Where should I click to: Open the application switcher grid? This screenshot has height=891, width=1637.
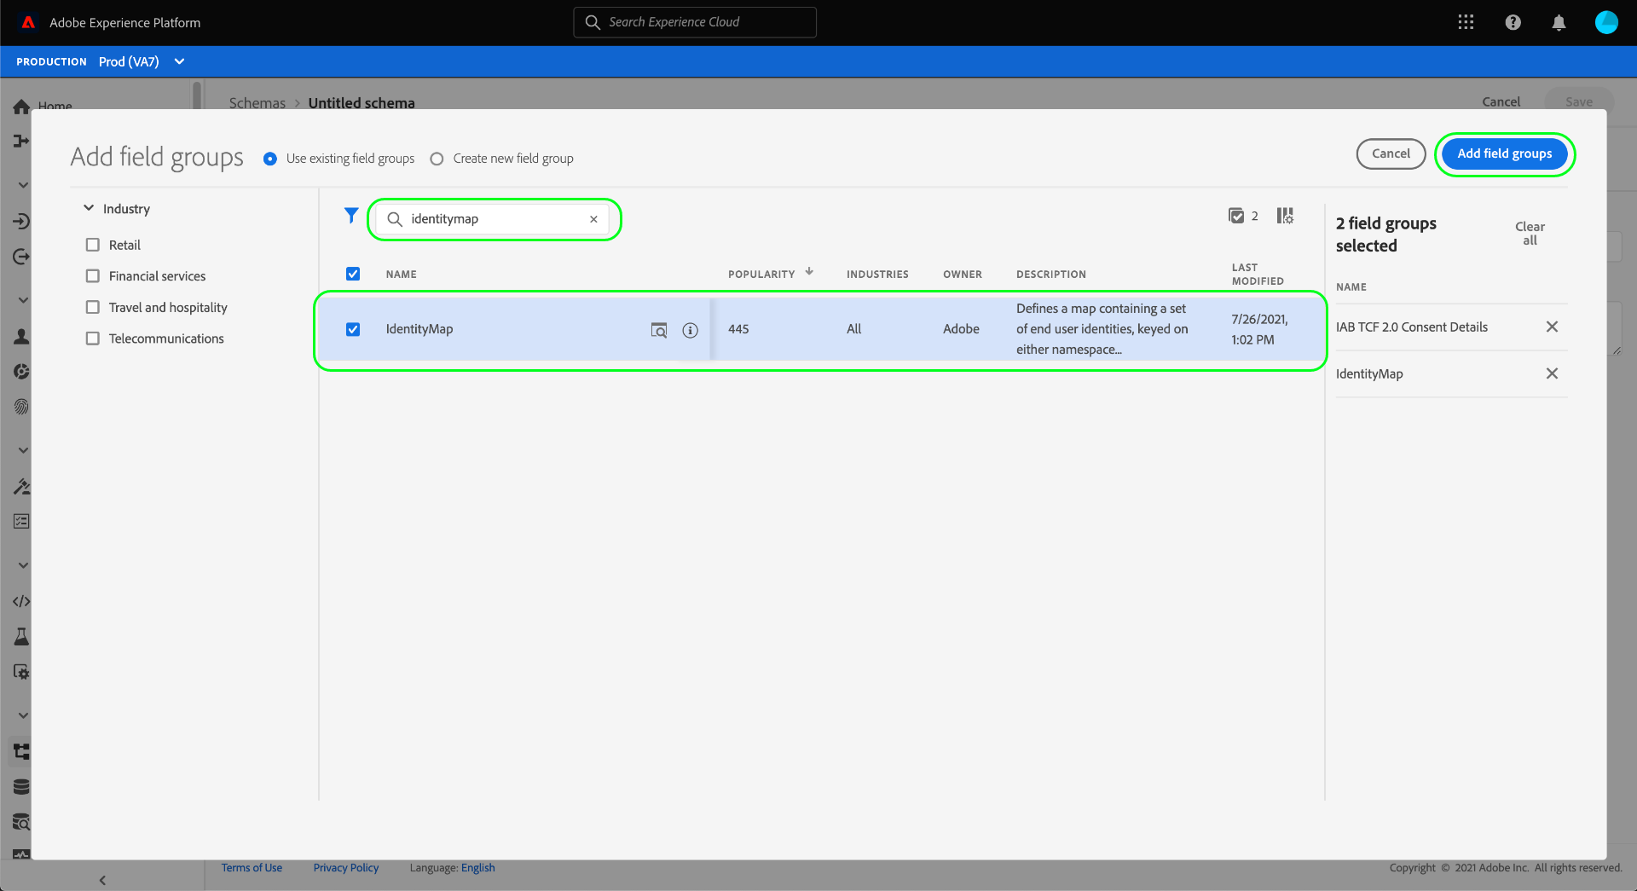pos(1466,22)
